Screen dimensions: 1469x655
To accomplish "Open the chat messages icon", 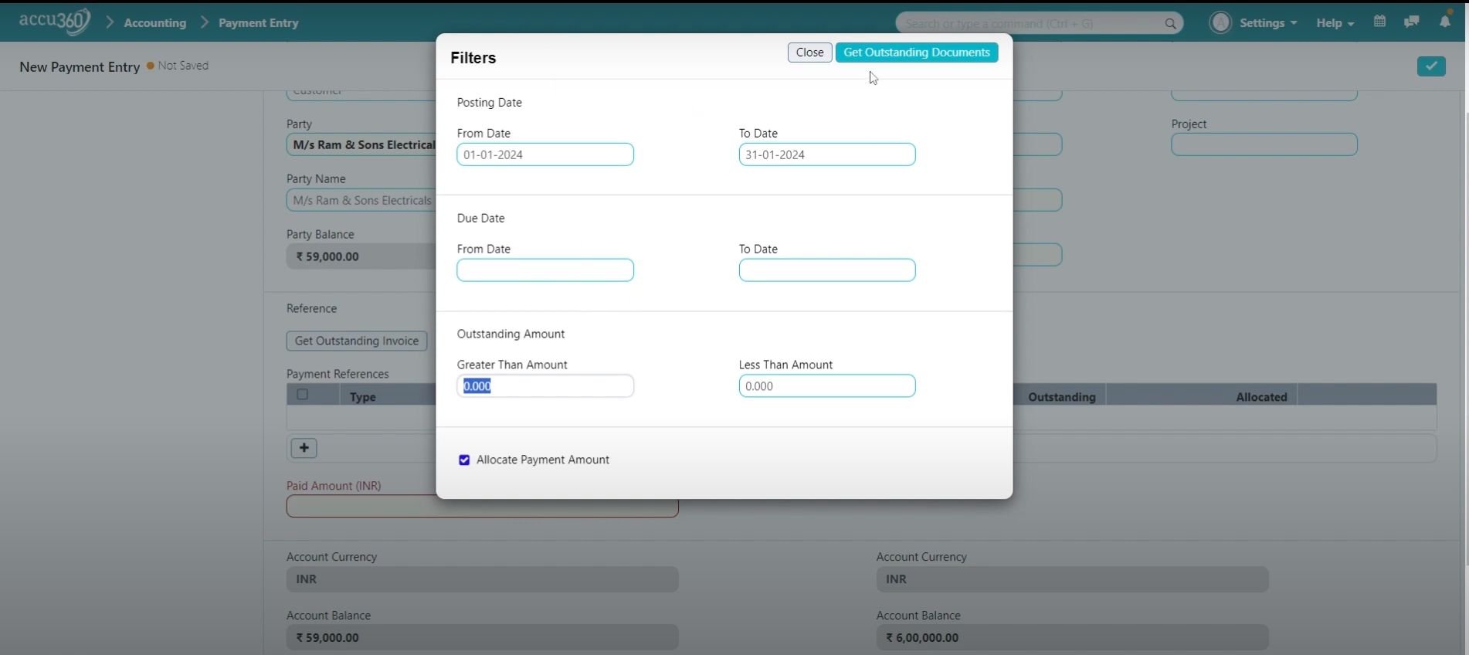I will click(1411, 22).
